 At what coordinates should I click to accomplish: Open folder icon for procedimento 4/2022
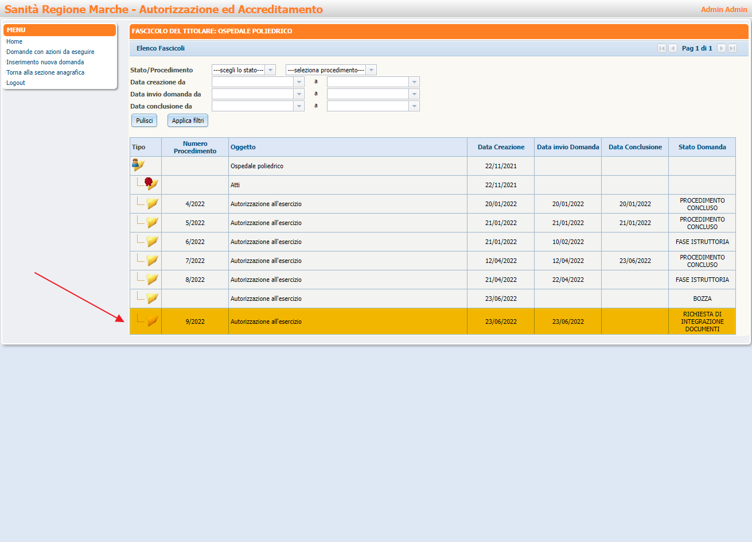tap(152, 203)
